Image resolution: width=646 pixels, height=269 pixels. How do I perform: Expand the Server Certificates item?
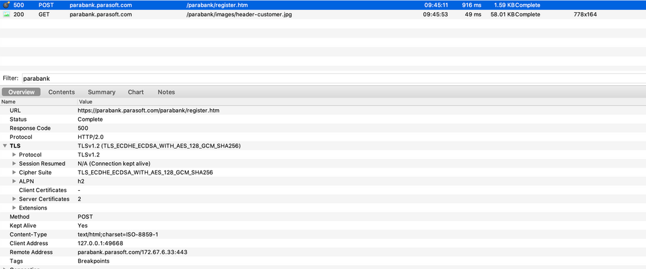point(14,199)
